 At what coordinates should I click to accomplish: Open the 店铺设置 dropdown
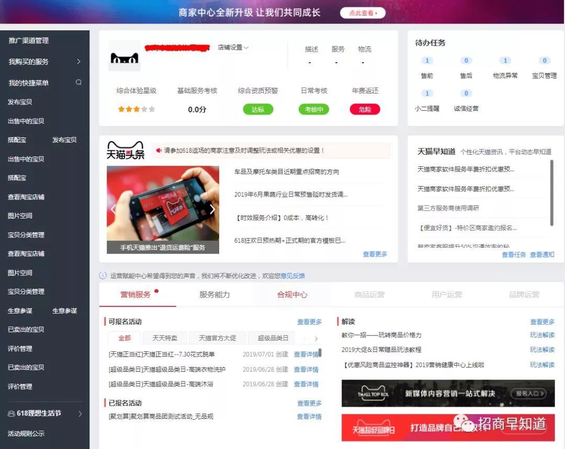233,47
